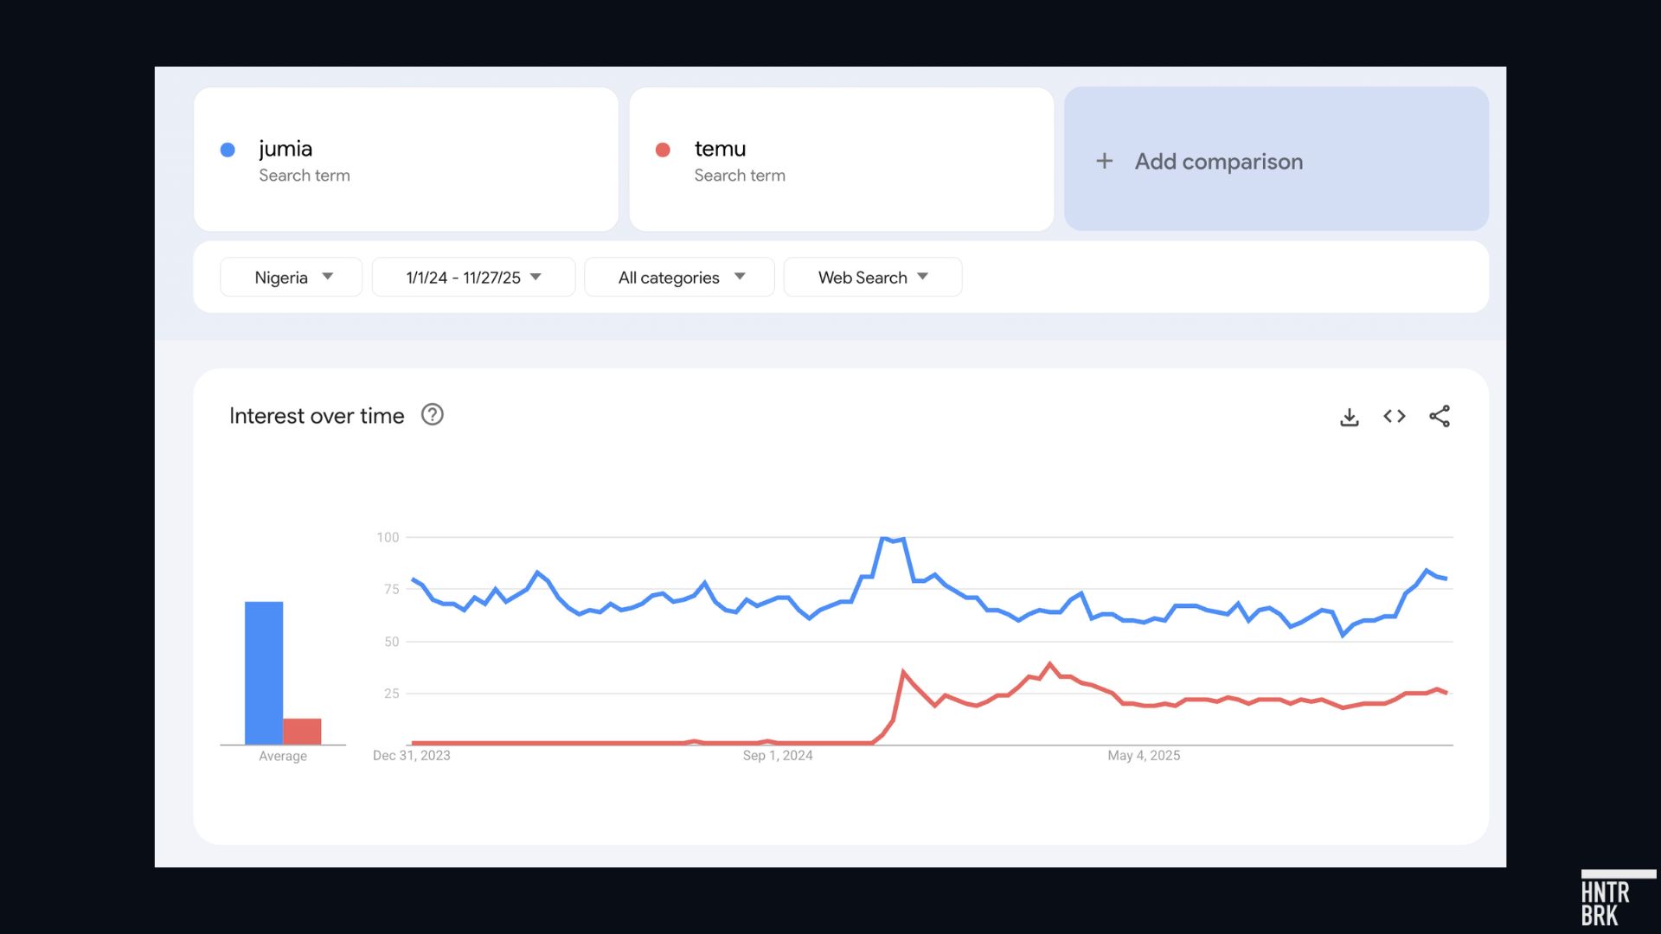The image size is (1661, 934).
Task: Click the download CSV icon
Action: click(1349, 417)
